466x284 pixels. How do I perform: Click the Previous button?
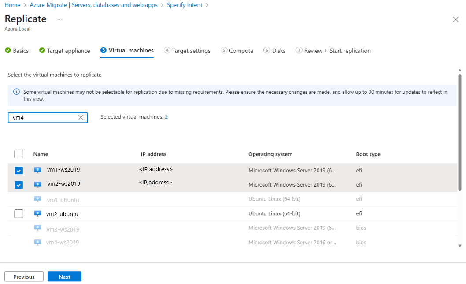pyautogui.click(x=23, y=277)
